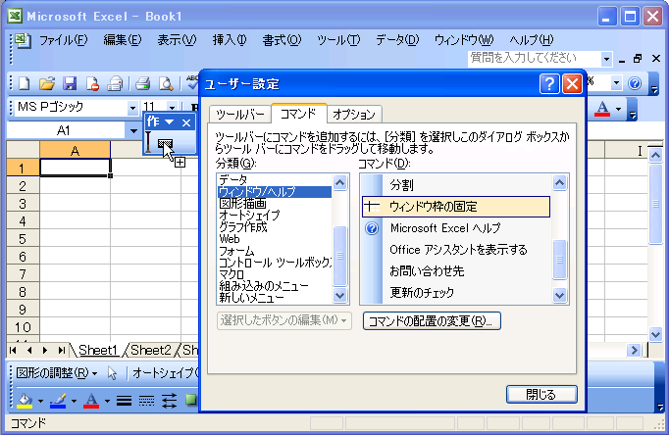
Task: Expand the Name Box A1 dropdown arrow
Action: pyautogui.click(x=133, y=131)
